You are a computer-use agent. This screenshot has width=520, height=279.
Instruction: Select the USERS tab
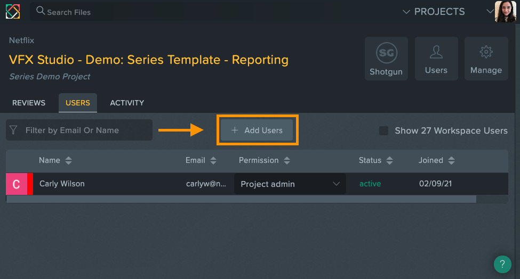pyautogui.click(x=78, y=103)
